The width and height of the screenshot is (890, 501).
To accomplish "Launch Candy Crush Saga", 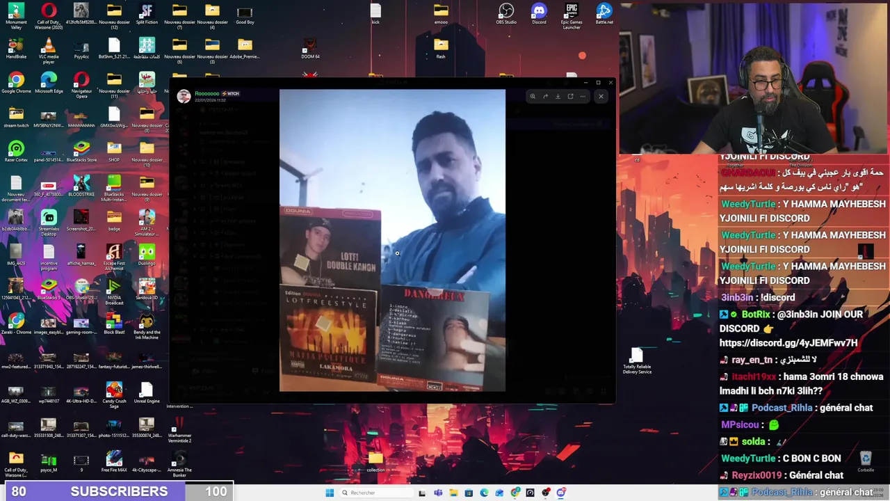I will pyautogui.click(x=114, y=395).
